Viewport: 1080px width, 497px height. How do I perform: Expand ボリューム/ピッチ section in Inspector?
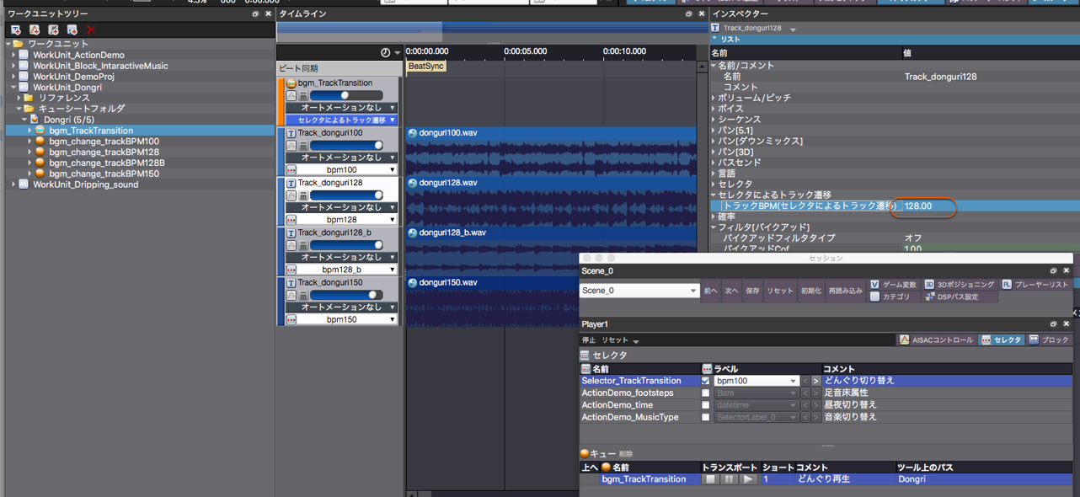click(x=714, y=98)
